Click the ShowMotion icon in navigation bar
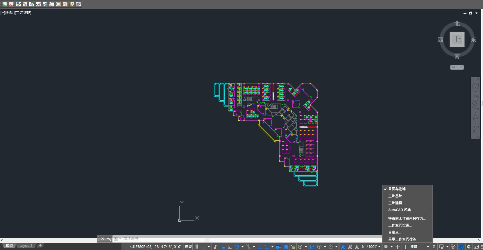 (x=475, y=130)
